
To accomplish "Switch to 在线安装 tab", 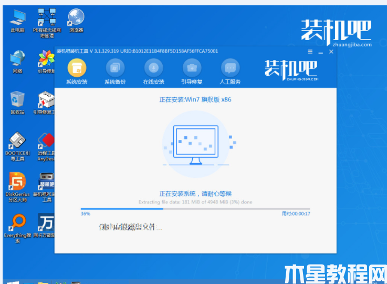I will 153,72.
